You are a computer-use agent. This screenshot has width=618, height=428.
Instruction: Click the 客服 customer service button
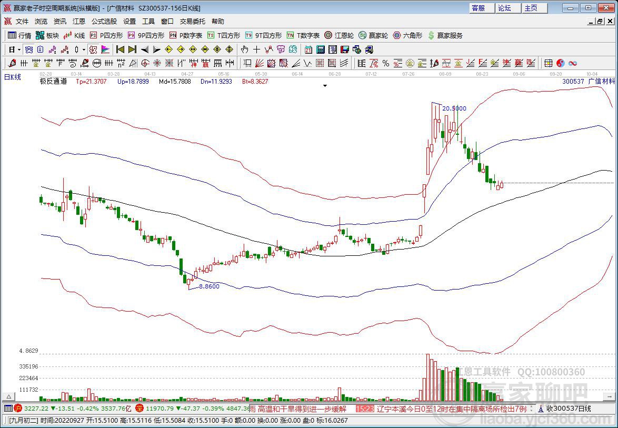click(482, 8)
